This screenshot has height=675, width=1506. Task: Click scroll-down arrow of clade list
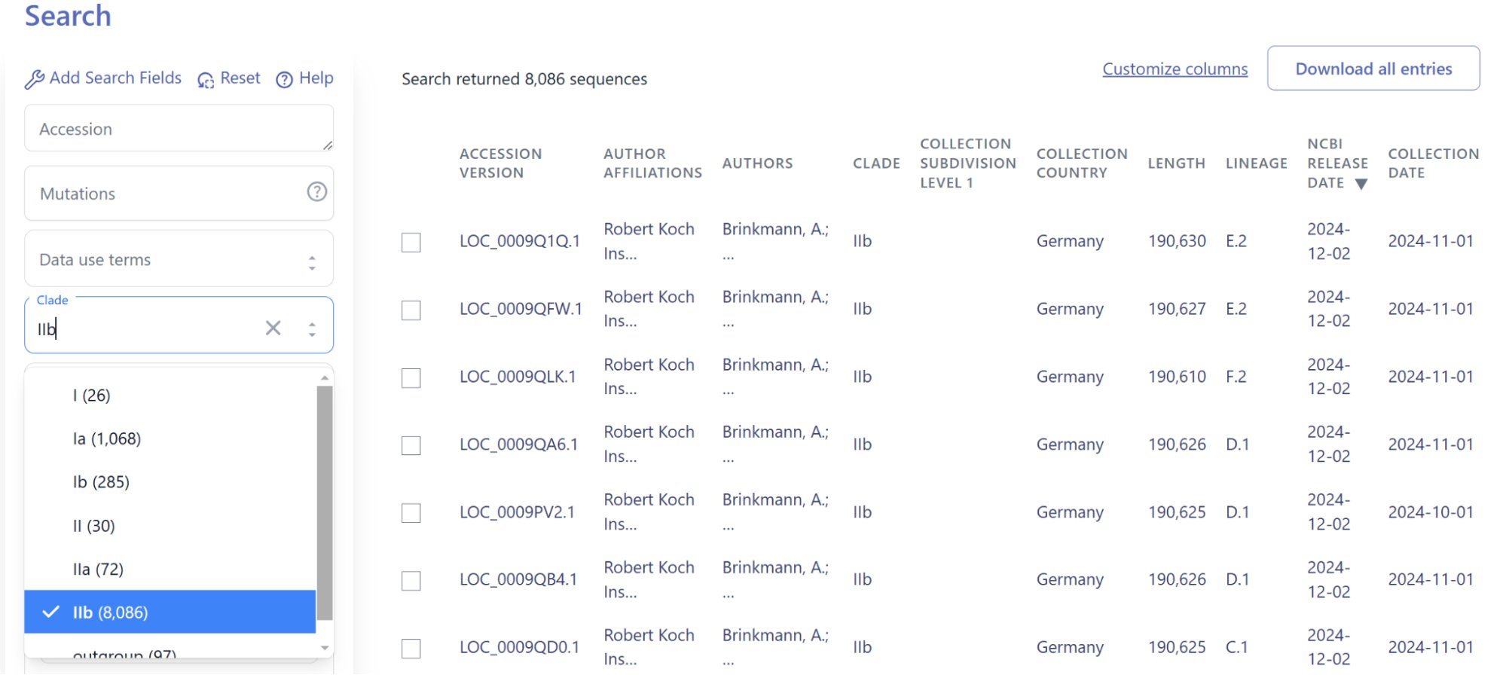coord(325,648)
